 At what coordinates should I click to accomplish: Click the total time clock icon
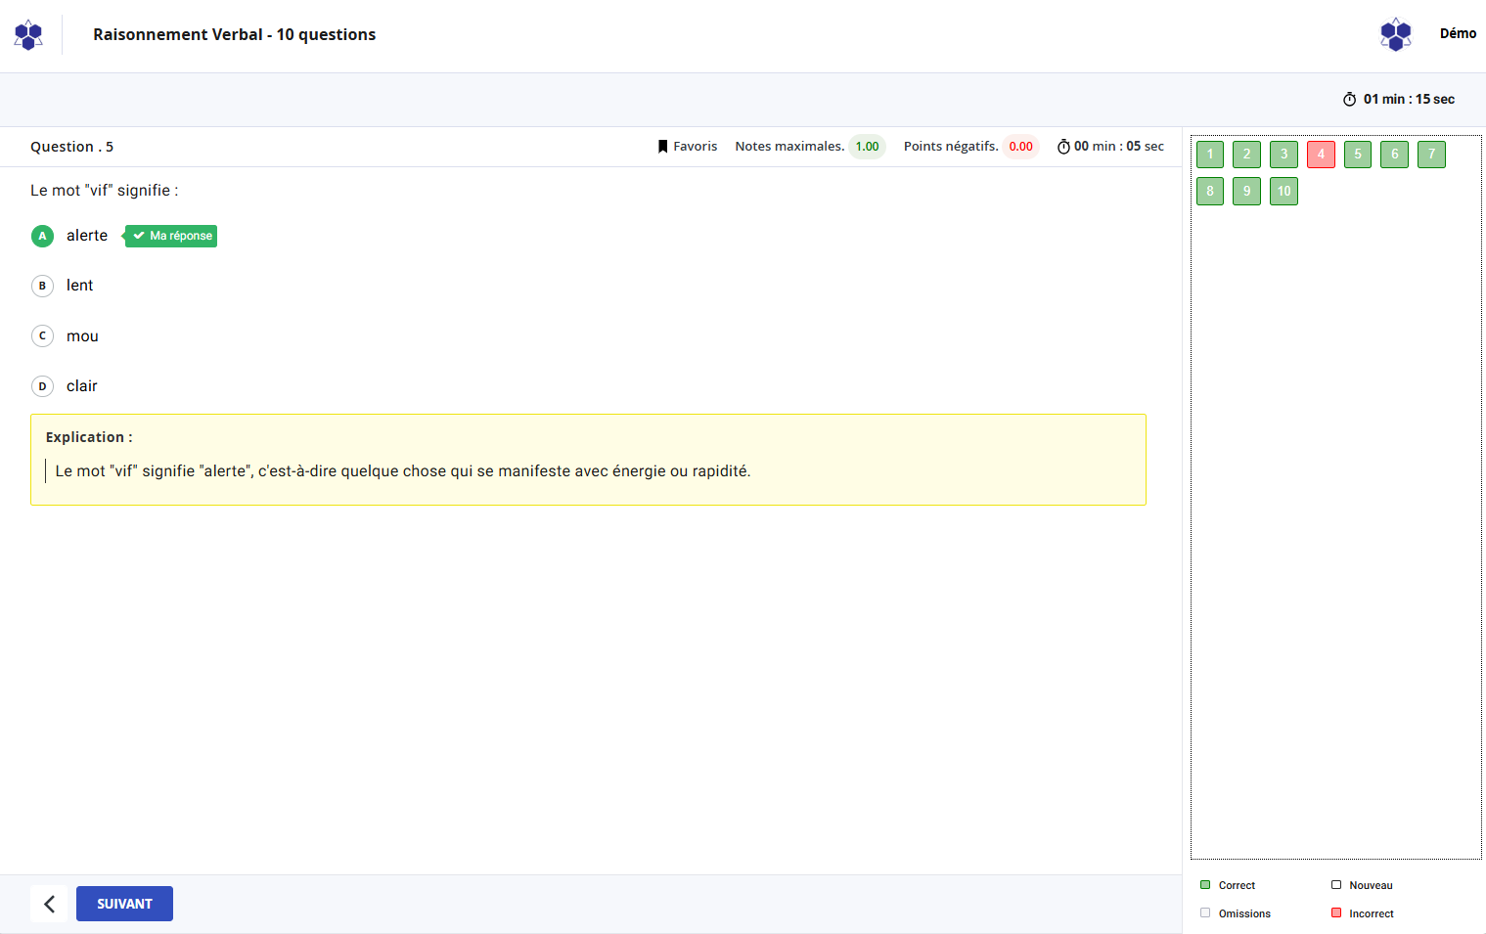[1349, 100]
